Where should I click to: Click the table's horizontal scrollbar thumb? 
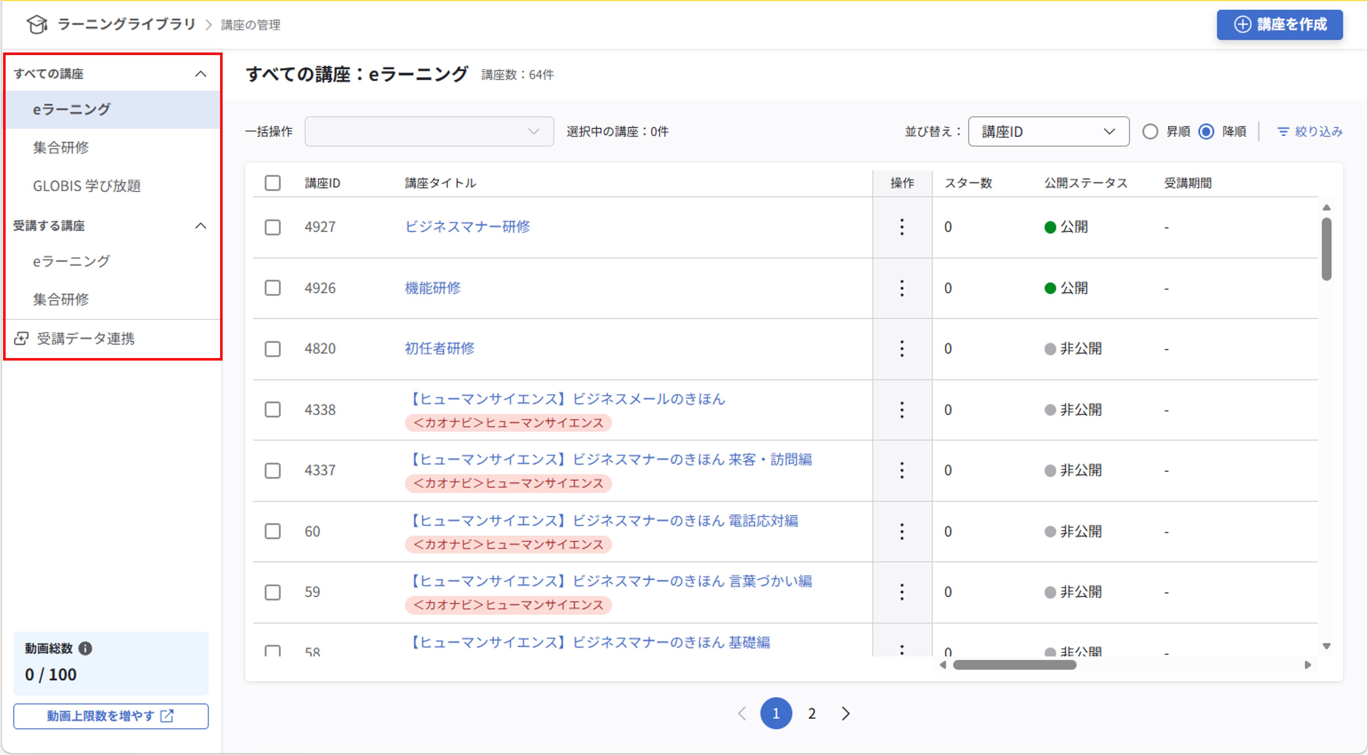1015,665
